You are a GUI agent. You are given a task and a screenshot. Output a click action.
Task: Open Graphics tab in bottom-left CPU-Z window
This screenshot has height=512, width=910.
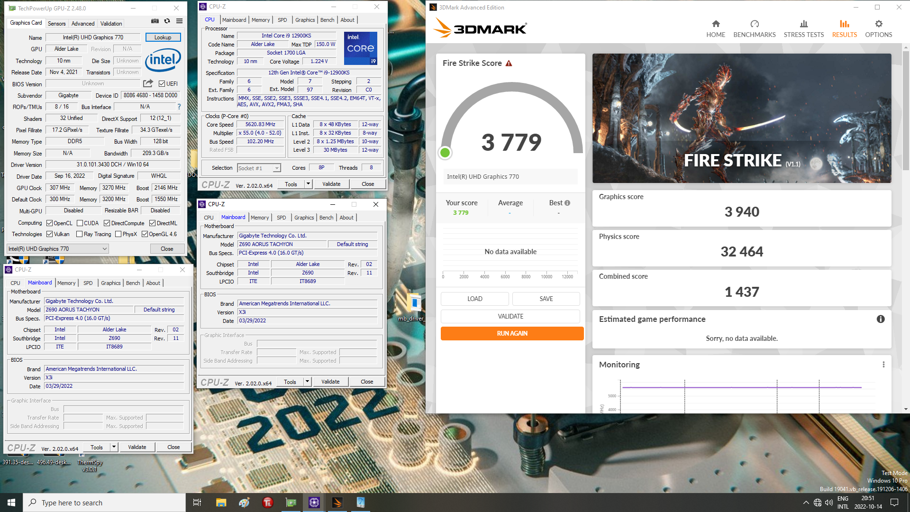(x=111, y=283)
